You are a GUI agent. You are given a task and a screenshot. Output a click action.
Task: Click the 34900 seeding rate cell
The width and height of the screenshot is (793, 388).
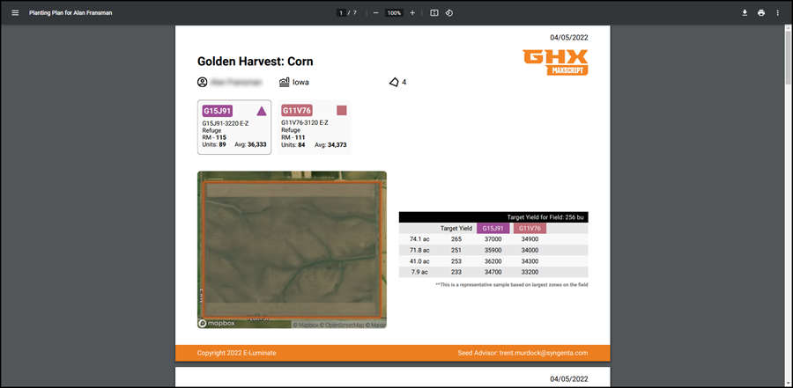tap(530, 239)
